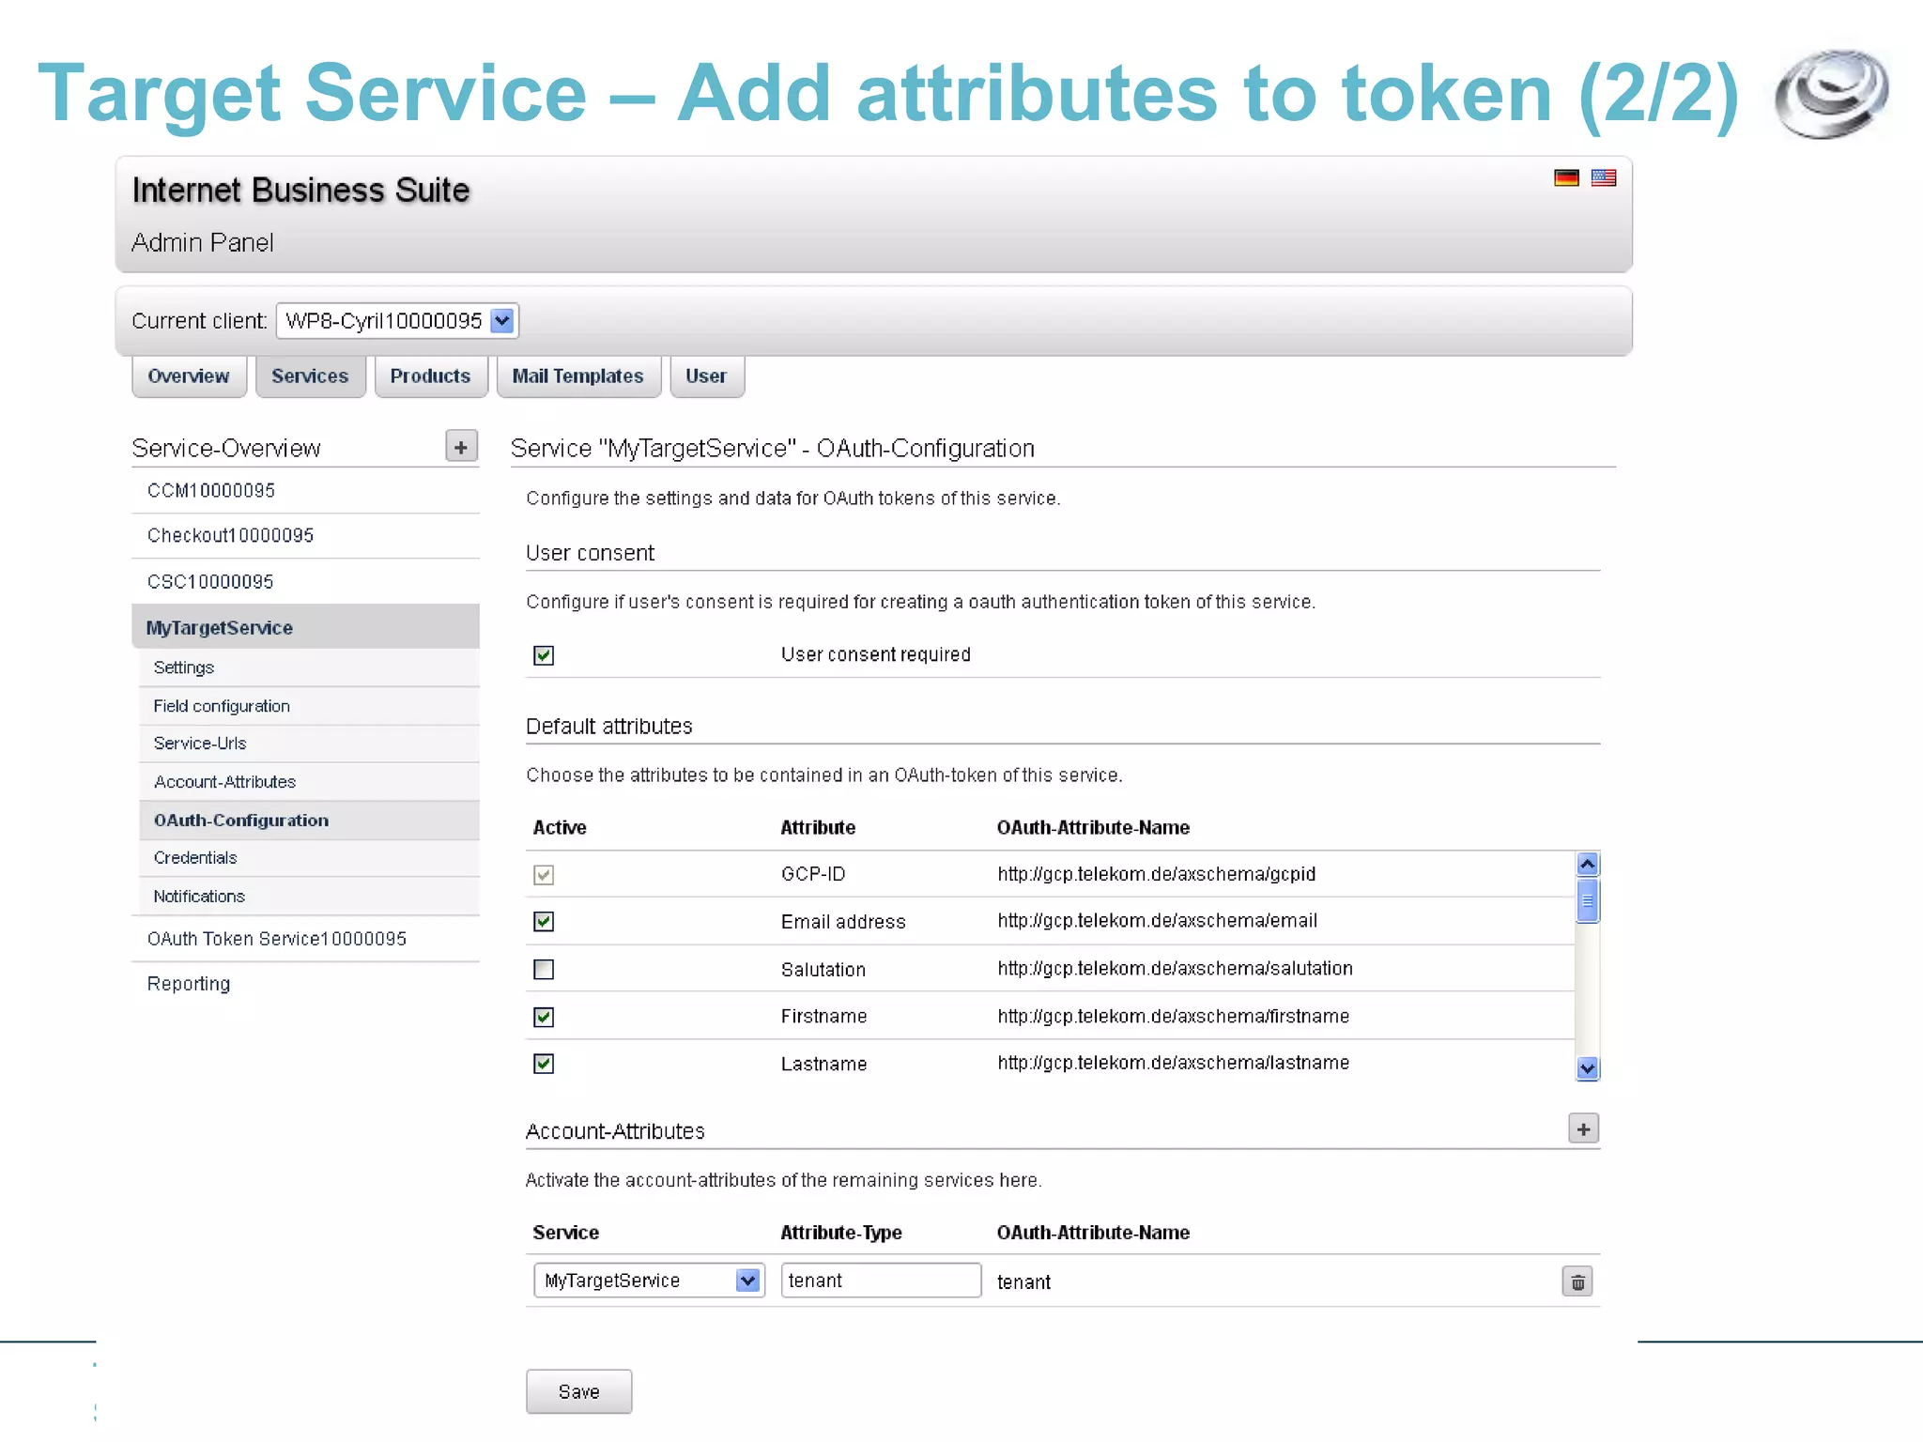Click the Active column header
The image size is (1923, 1442).
coord(560,828)
